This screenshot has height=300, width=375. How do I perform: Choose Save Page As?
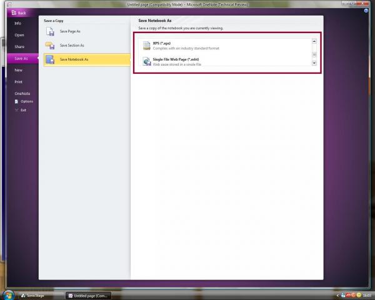pos(87,31)
